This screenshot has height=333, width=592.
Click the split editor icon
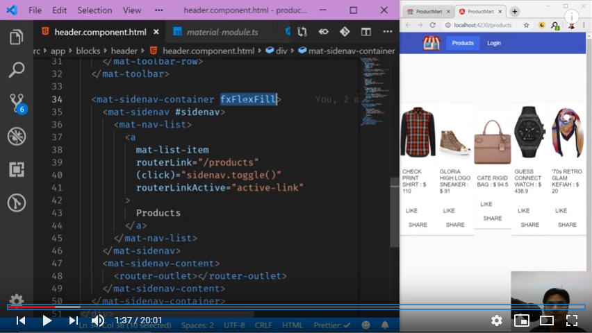[x=365, y=32]
